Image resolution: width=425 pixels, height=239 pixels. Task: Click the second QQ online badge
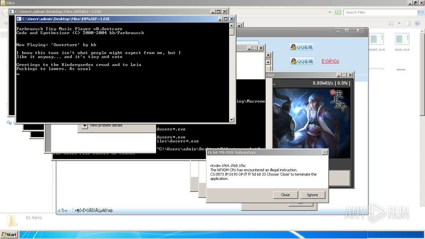click(301, 61)
